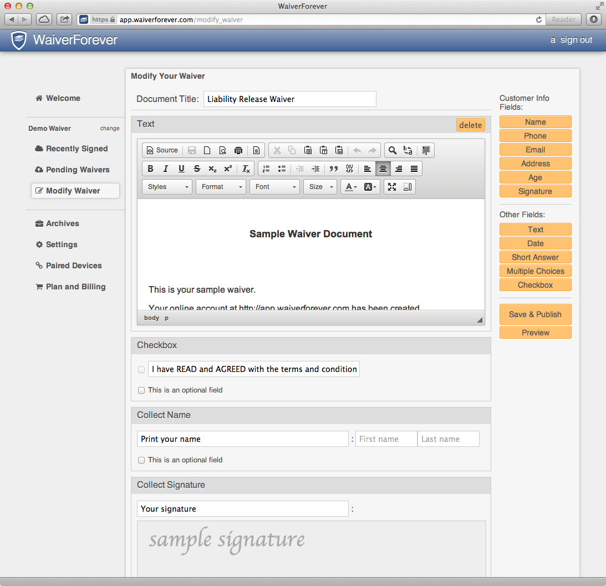The image size is (606, 586).
Task: Add a Phone field
Action: point(535,136)
